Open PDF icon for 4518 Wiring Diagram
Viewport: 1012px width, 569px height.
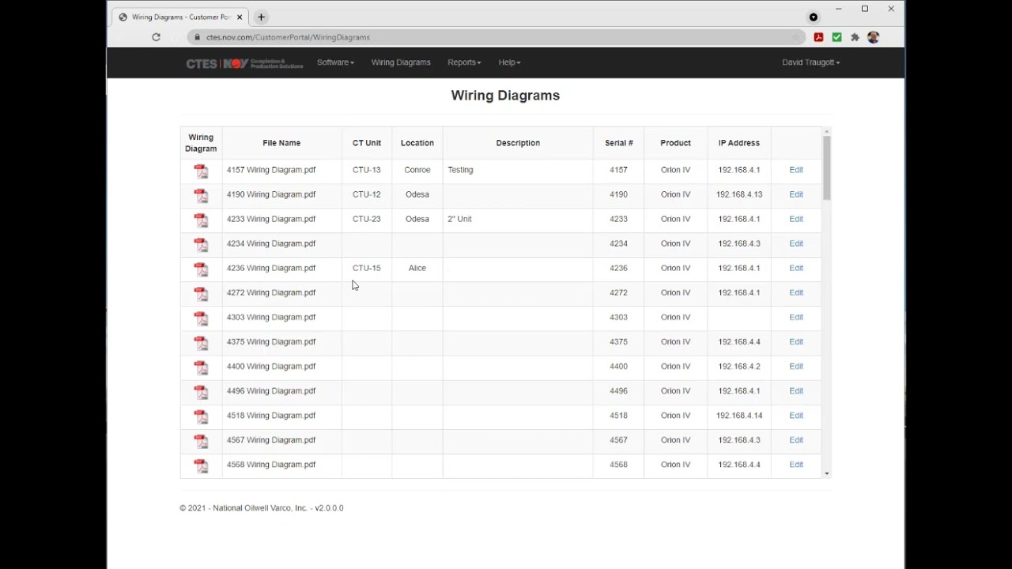(x=201, y=416)
